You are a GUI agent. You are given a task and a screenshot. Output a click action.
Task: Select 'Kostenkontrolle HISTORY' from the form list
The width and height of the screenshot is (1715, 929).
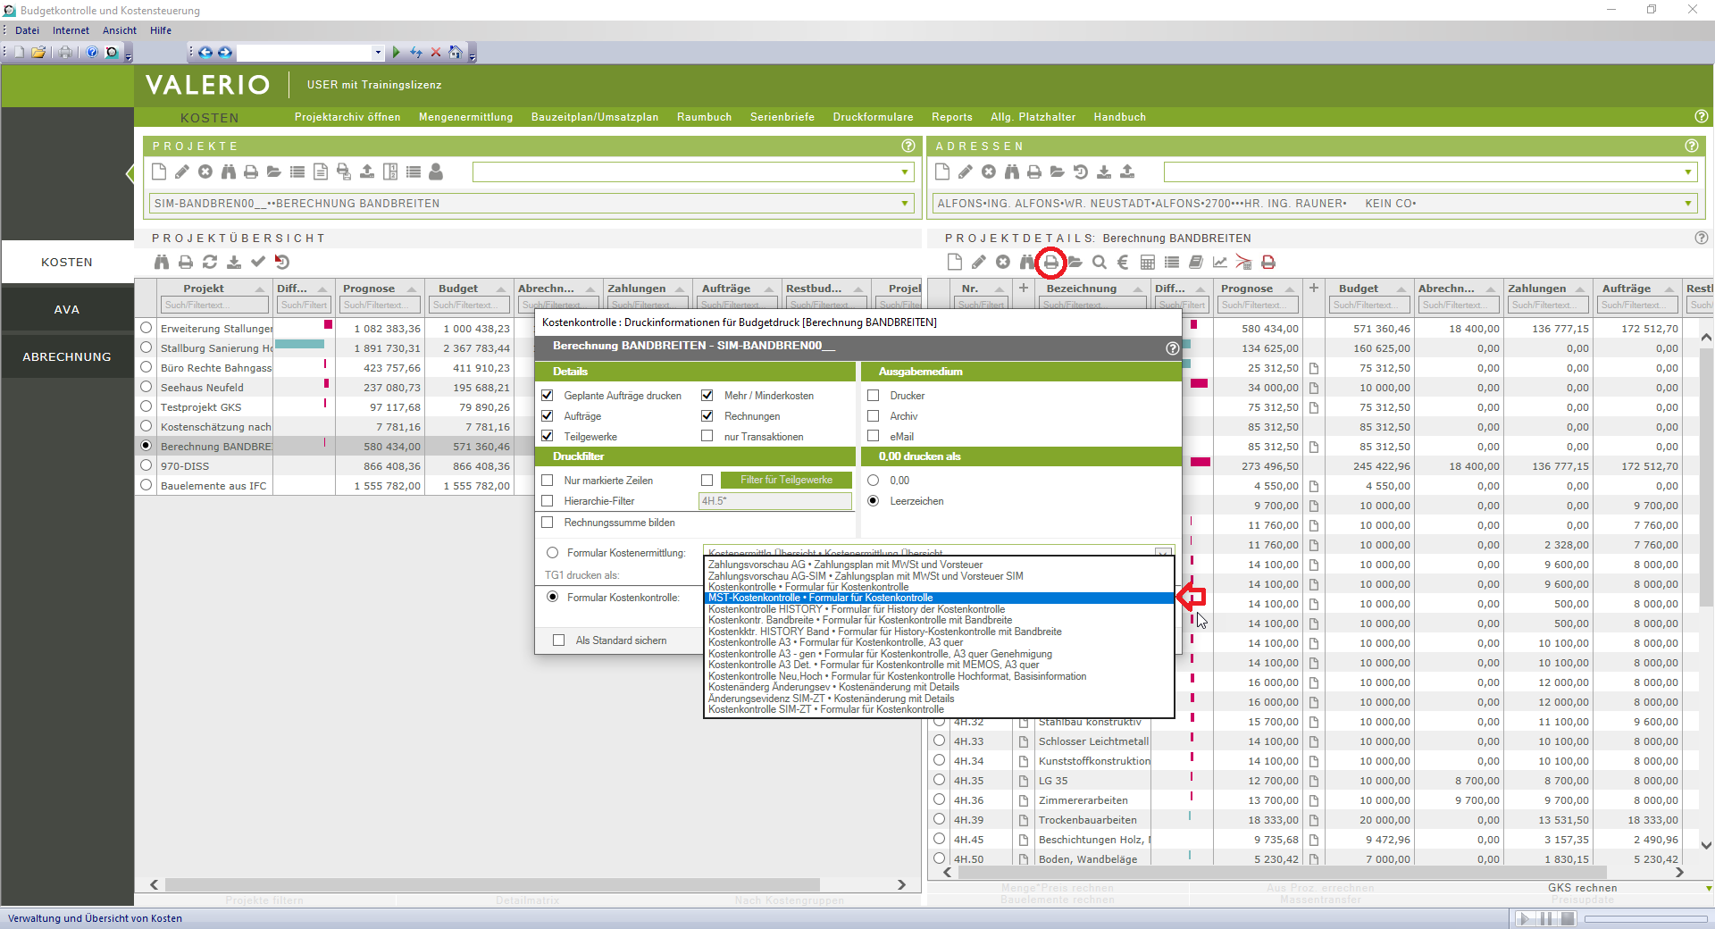[x=856, y=609]
